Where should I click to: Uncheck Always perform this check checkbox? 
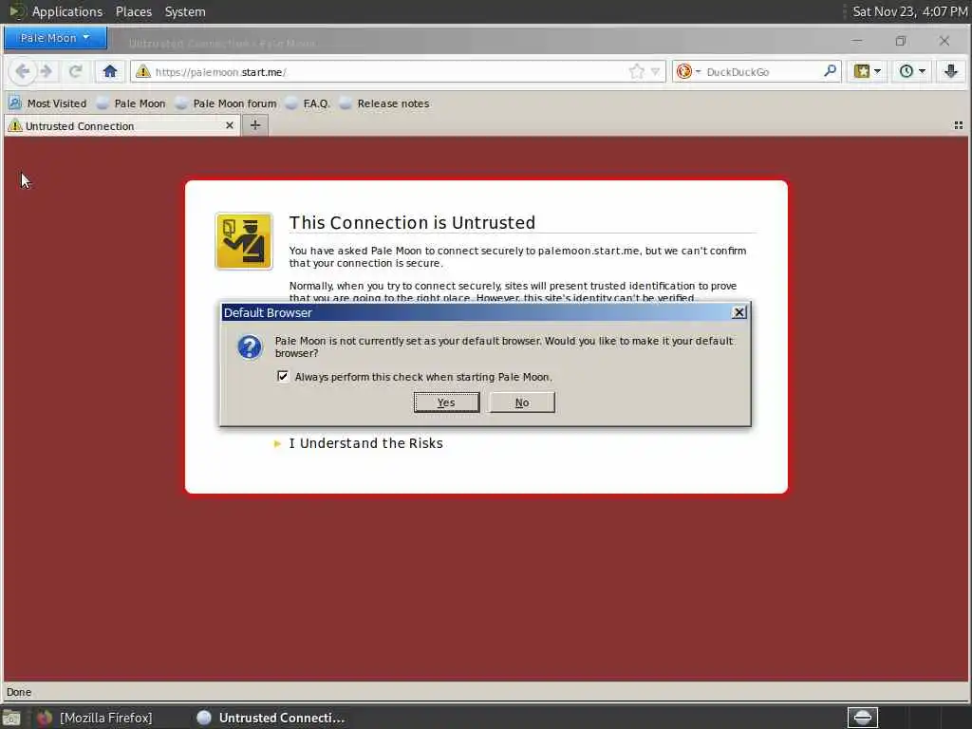283,376
